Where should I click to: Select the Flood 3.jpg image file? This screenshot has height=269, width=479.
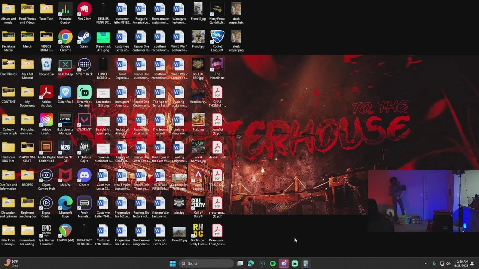point(198,12)
